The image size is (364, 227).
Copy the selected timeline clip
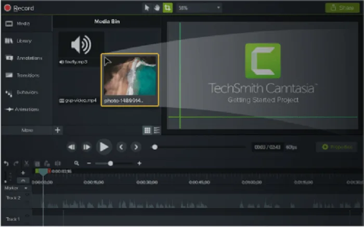[x=37, y=164]
